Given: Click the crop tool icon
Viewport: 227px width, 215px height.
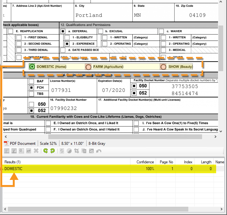Looking at the screenshot, I should pyautogui.click(x=76, y=151).
